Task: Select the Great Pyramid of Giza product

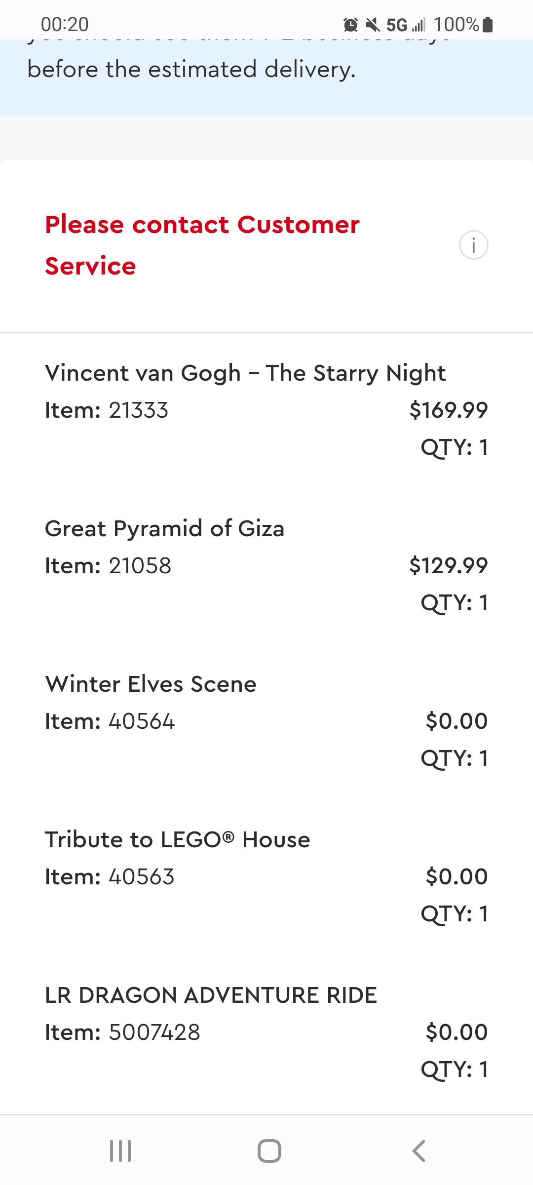Action: [x=165, y=529]
